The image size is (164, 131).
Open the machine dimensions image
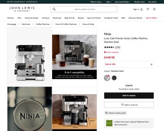[74, 112]
